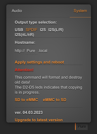The height and width of the screenshot is (134, 97).
Task: Click the .local suffix text
Action: [x=43, y=51]
